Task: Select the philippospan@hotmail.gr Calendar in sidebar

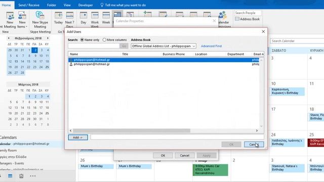Action: (25, 144)
